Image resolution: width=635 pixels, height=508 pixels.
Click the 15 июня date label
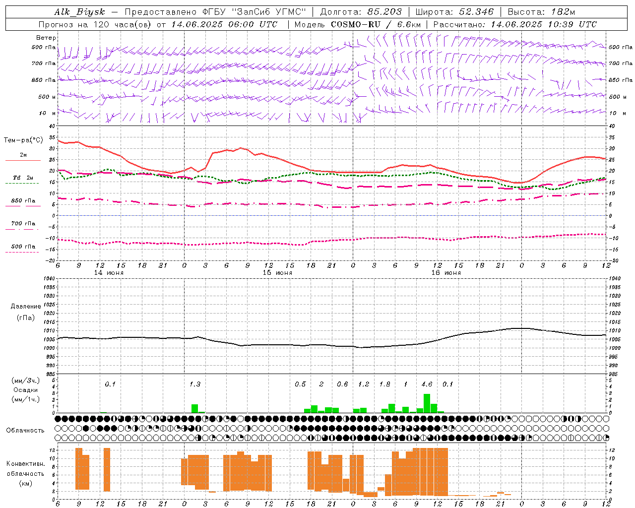(277, 273)
